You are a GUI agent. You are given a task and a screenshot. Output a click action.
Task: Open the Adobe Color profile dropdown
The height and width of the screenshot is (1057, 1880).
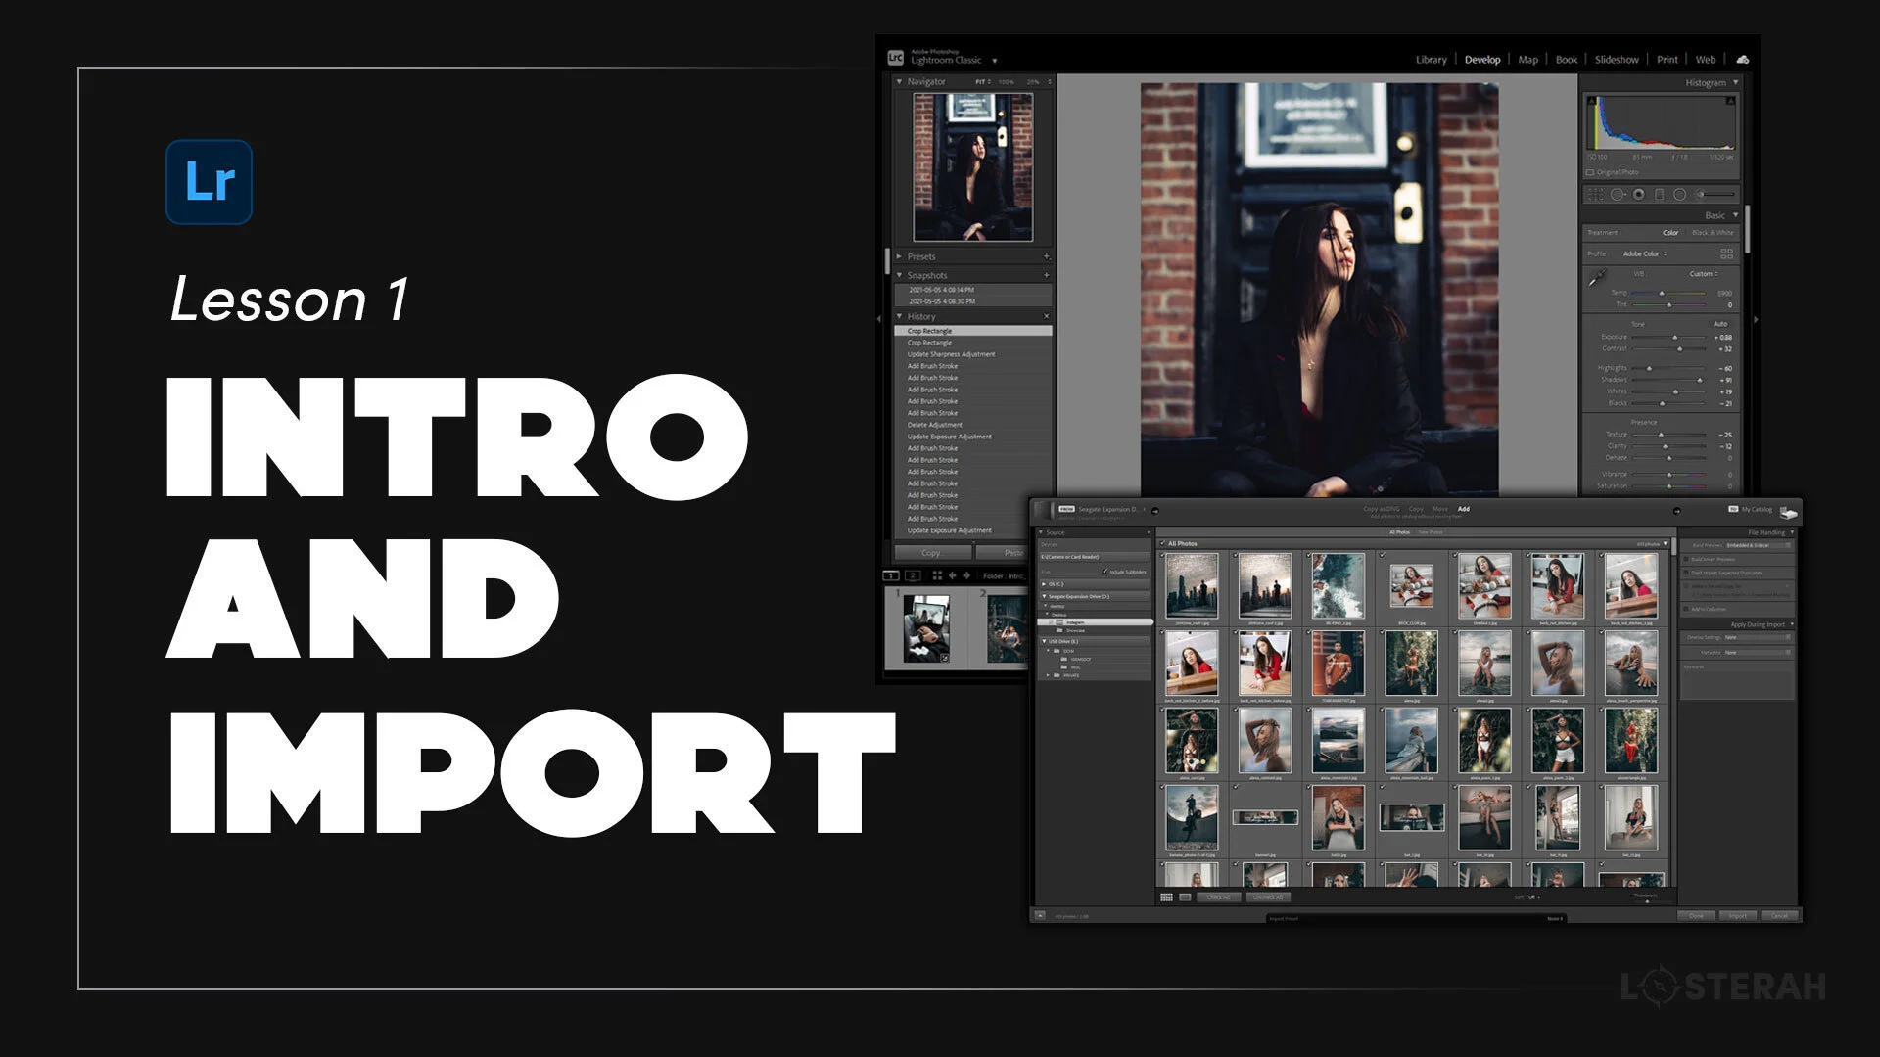tap(1645, 253)
